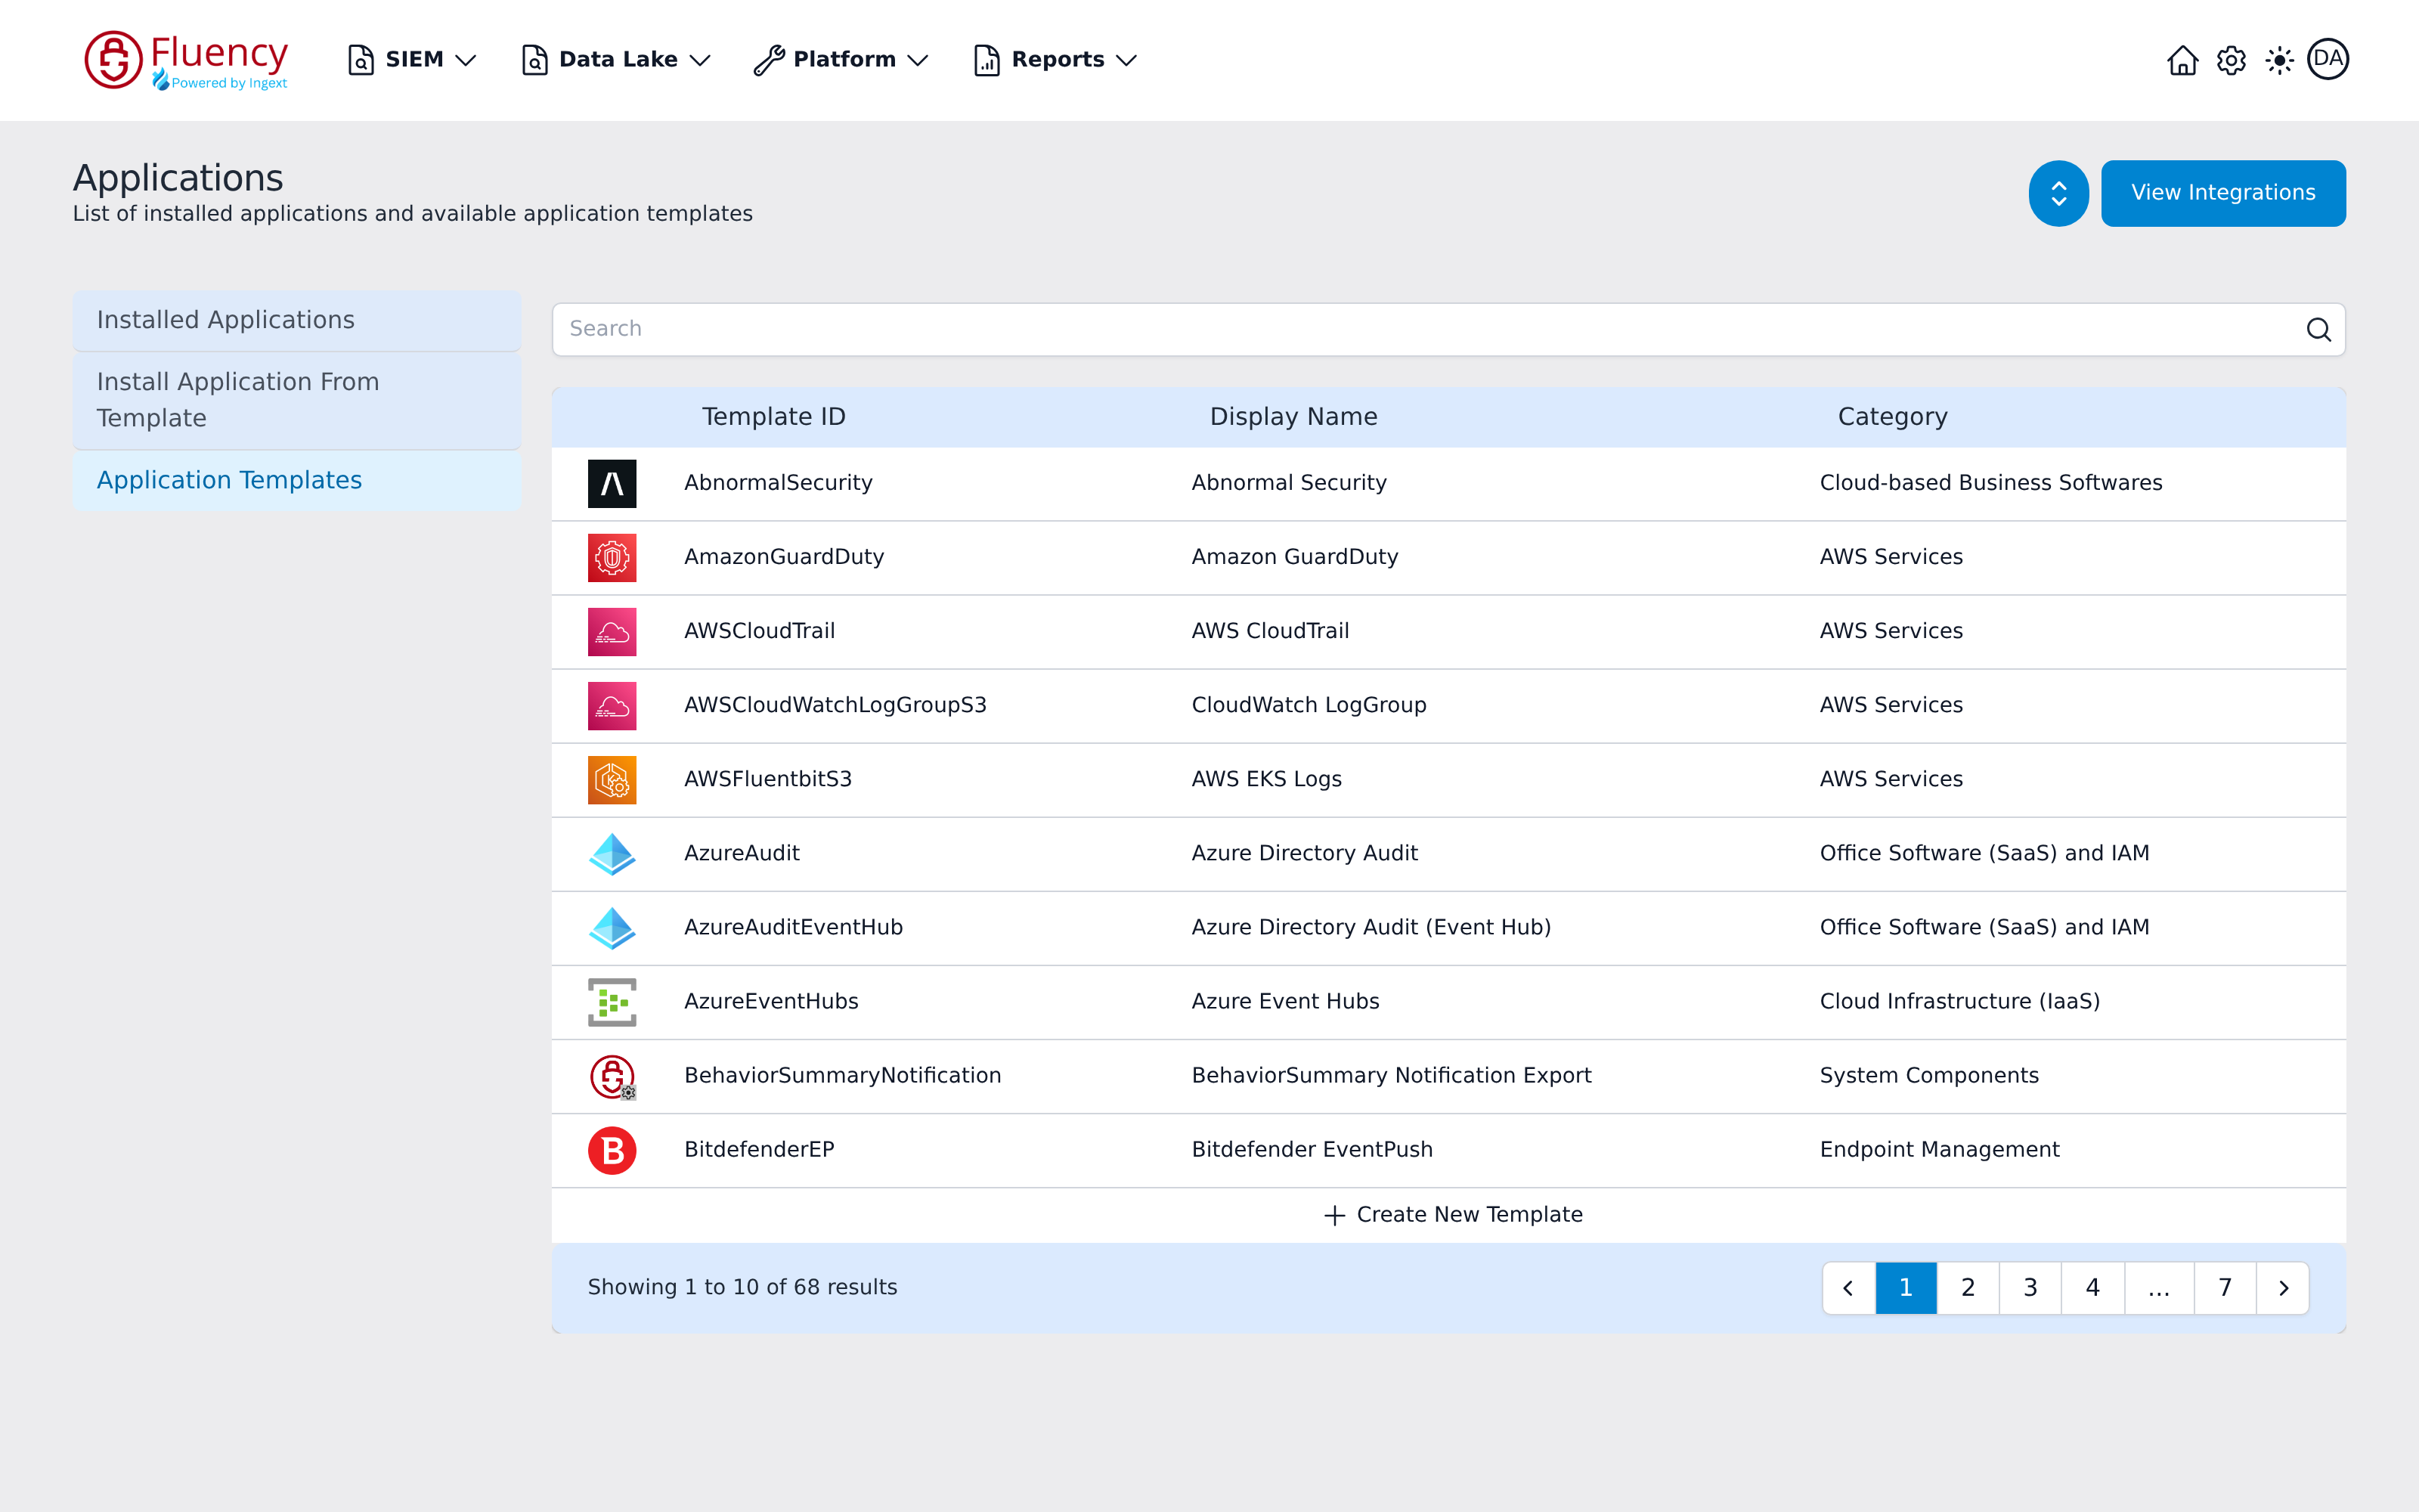Click the View Integrations button
Viewport: 2419px width, 1512px height.
[2223, 193]
